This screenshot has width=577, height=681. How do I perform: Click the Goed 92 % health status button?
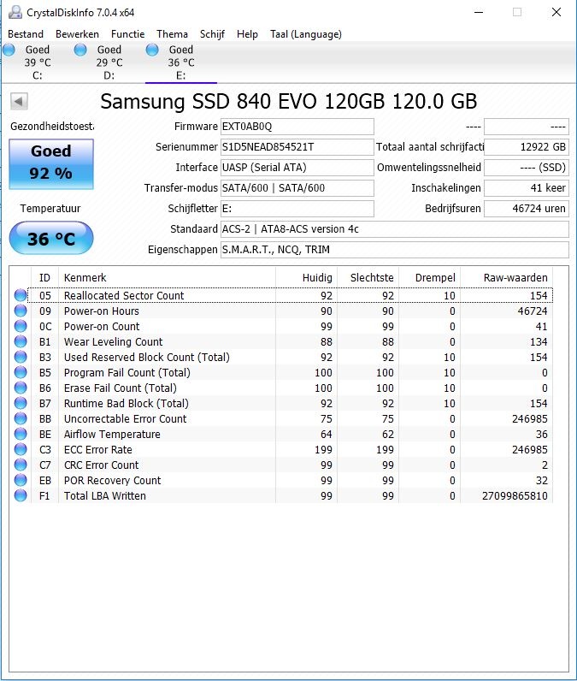click(x=51, y=163)
